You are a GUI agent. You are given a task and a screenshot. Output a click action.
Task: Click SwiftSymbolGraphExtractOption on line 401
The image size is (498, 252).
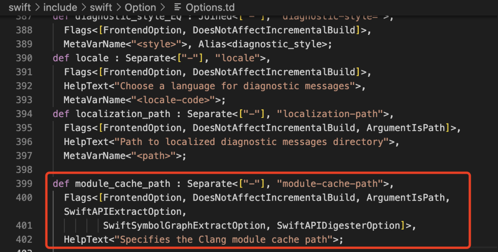coord(184,225)
